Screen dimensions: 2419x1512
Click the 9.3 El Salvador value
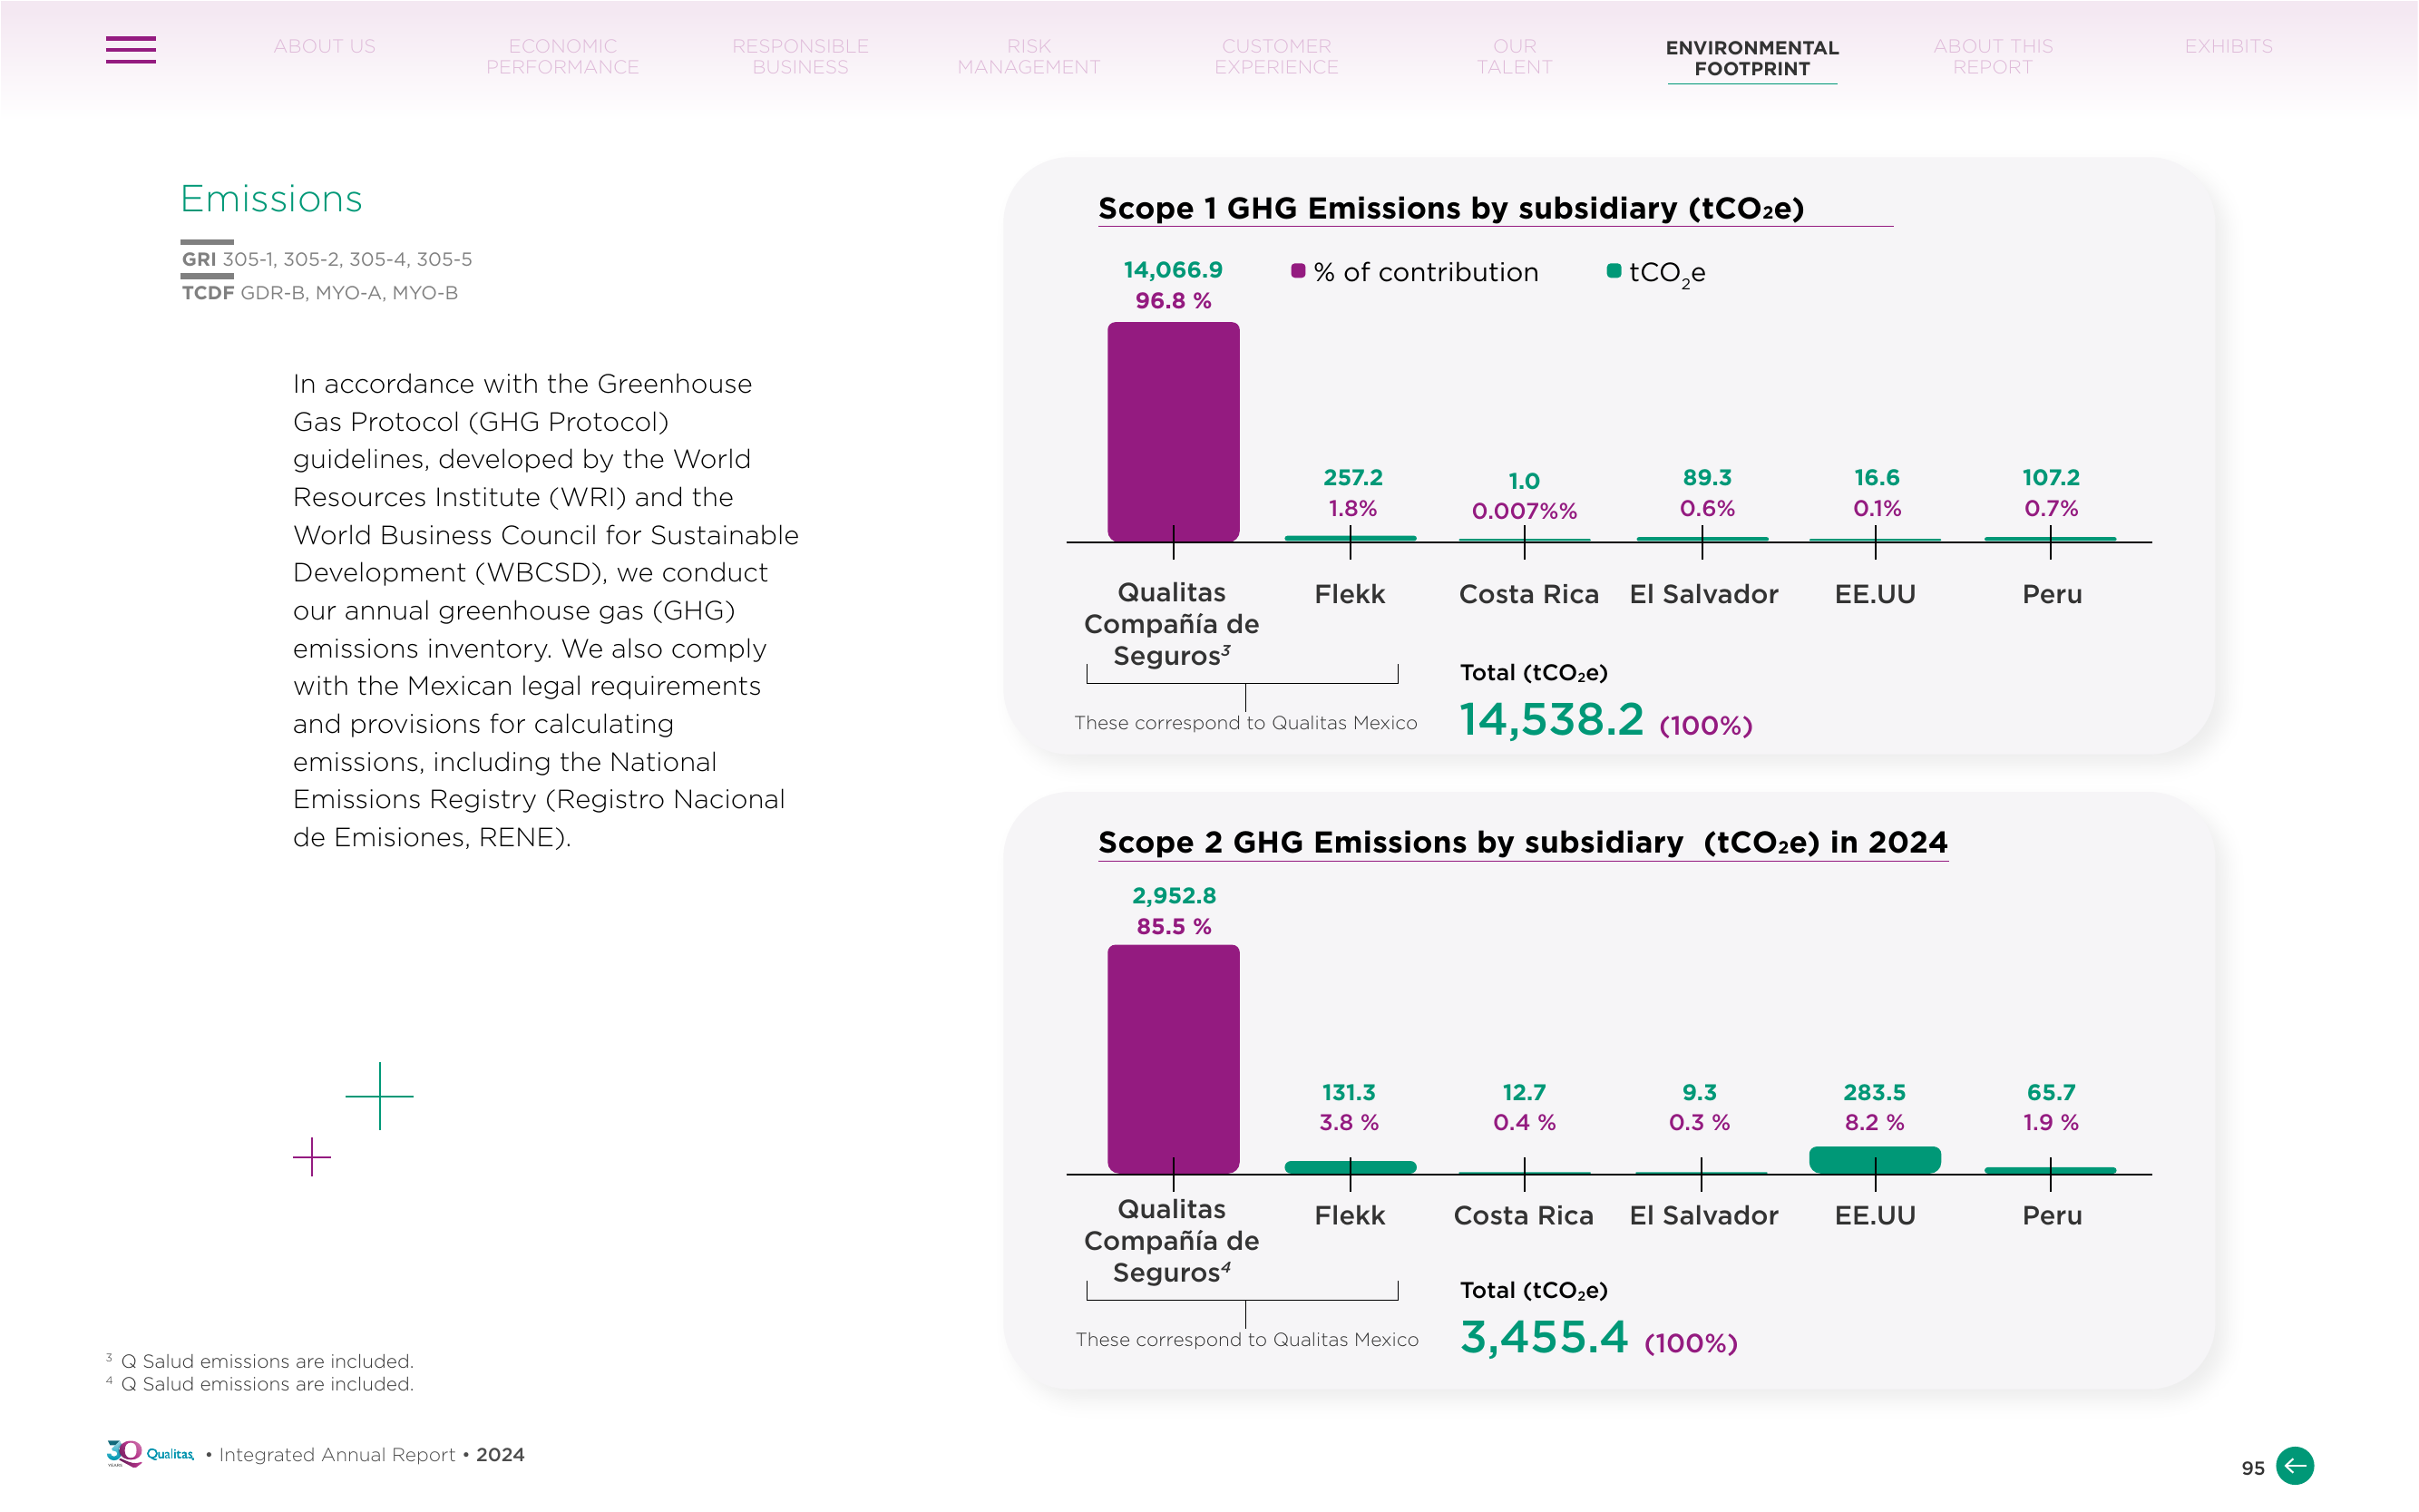(1700, 1093)
